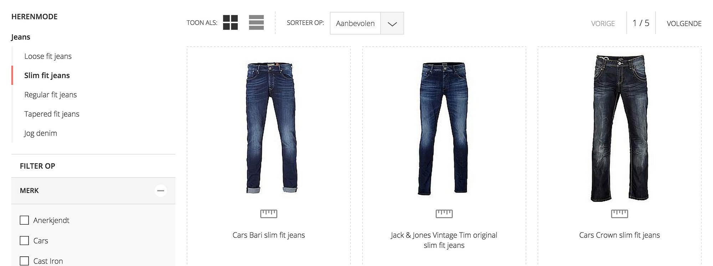Screen dimensions: 713x266
Task: Click the sort dropdown chevron arrow
Action: click(392, 24)
